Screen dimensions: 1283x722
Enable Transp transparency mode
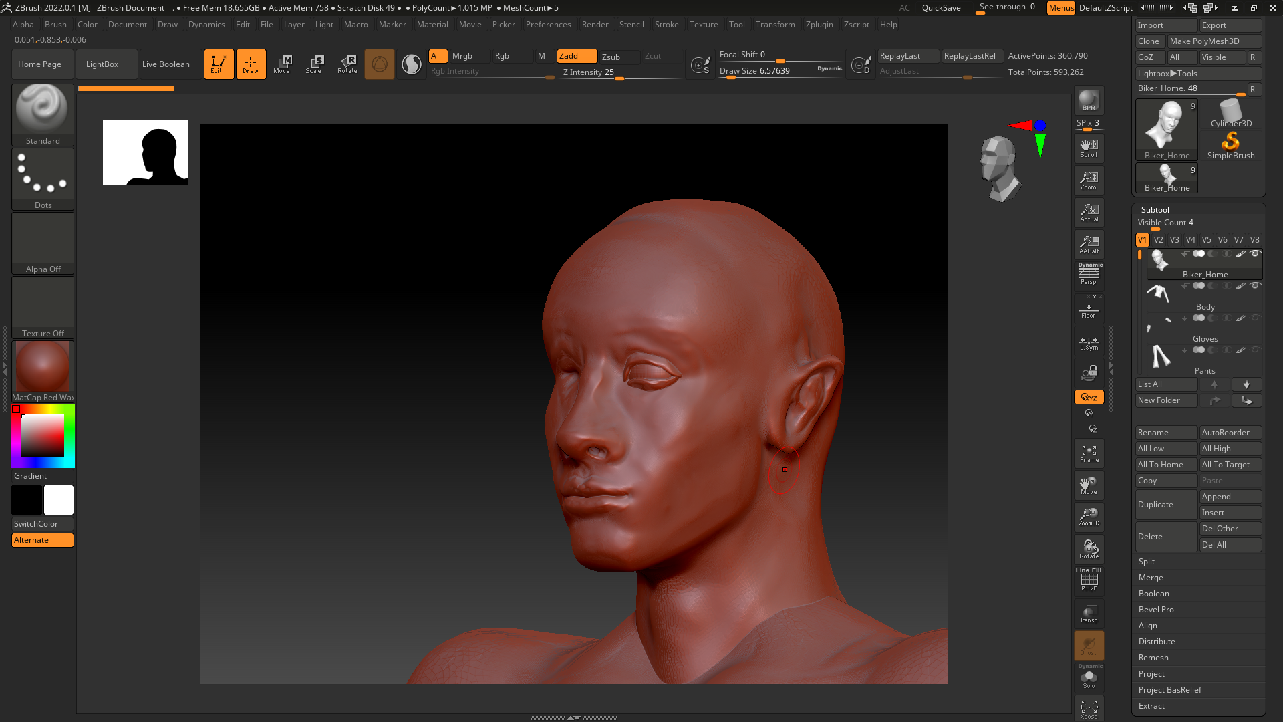[x=1089, y=614]
